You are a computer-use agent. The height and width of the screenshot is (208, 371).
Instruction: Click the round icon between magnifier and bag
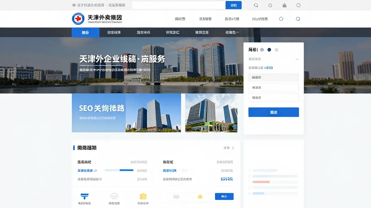270,5
